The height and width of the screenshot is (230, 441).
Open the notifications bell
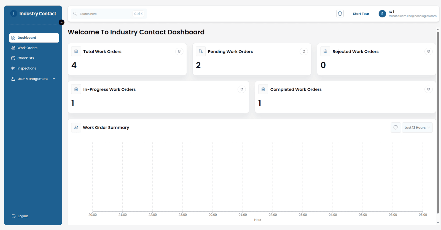340,13
